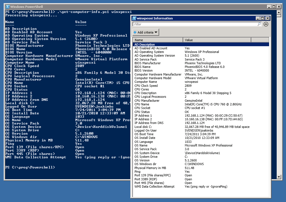Minimize the winxpesxi Information window

point(258,18)
